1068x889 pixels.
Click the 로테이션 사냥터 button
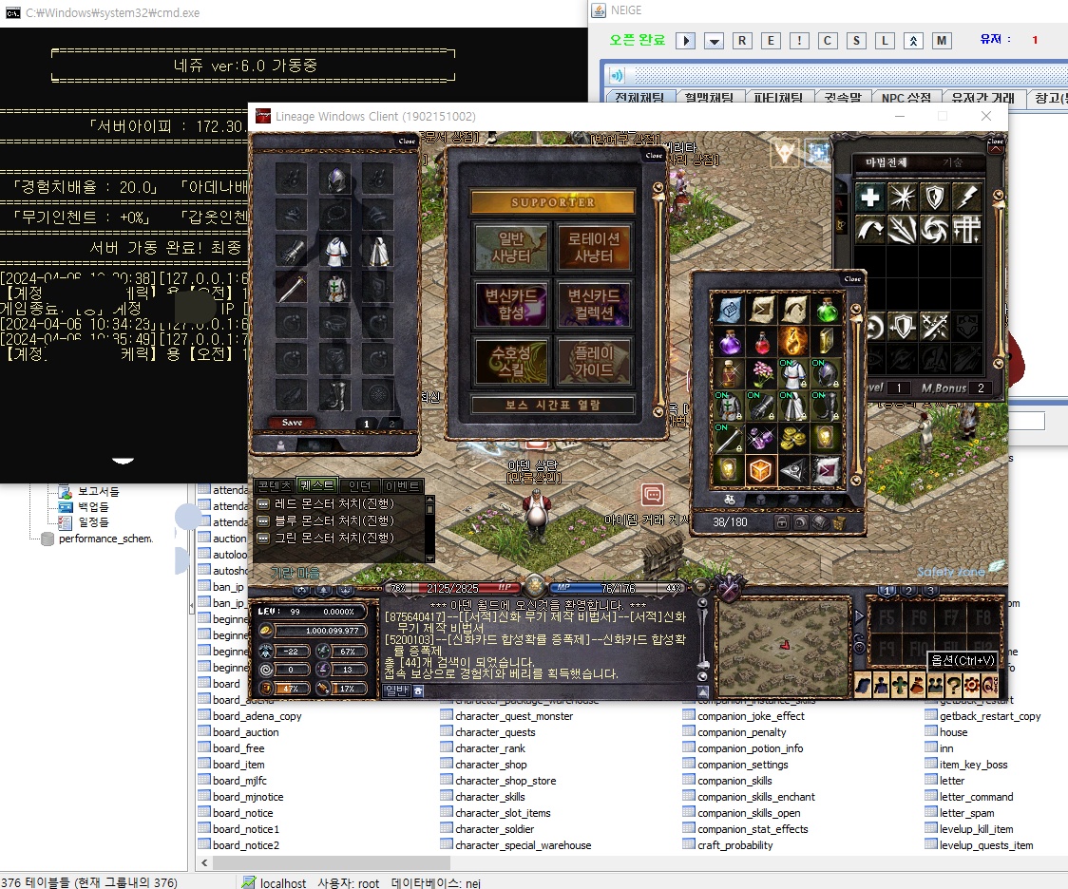point(594,247)
